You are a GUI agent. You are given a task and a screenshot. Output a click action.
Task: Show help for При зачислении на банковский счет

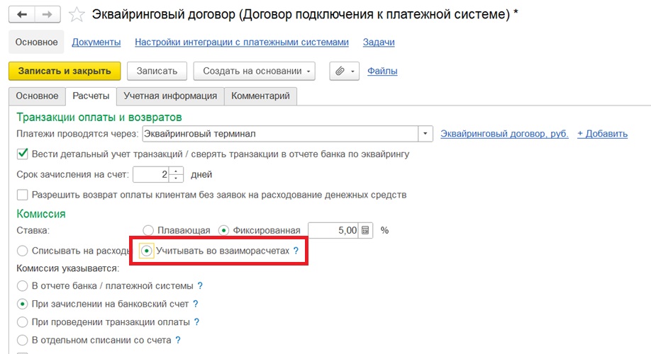pyautogui.click(x=195, y=304)
